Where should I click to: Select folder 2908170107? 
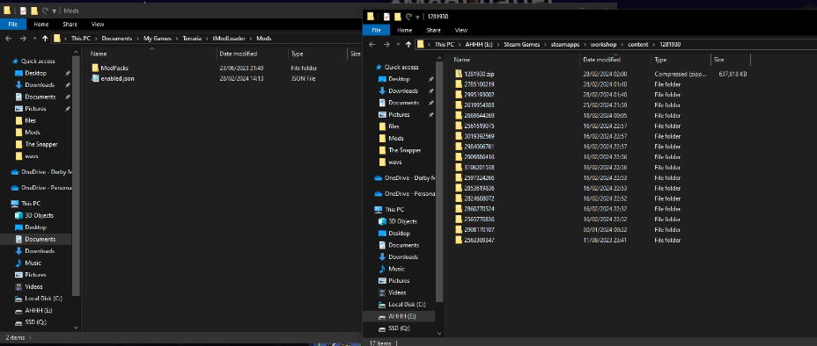click(479, 229)
